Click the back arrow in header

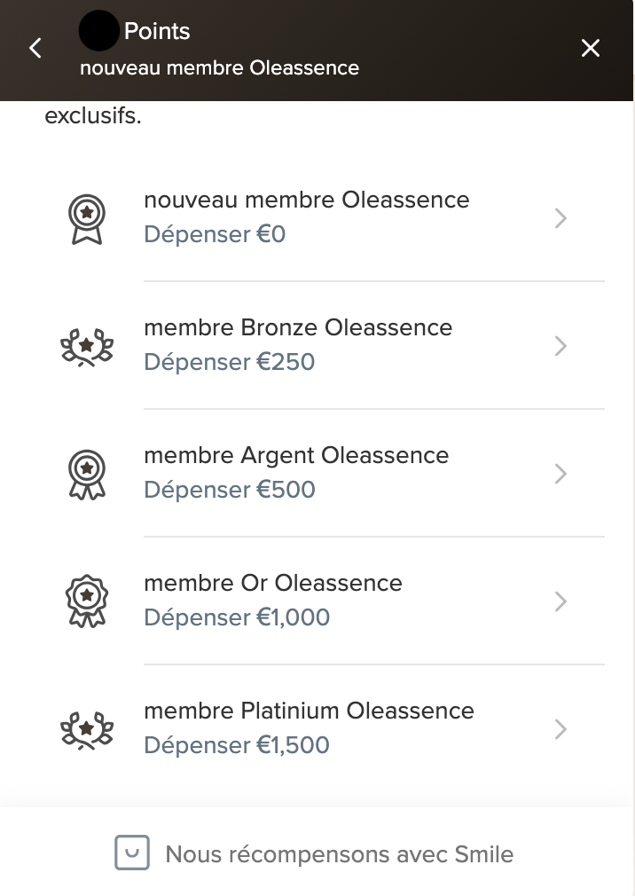[35, 48]
